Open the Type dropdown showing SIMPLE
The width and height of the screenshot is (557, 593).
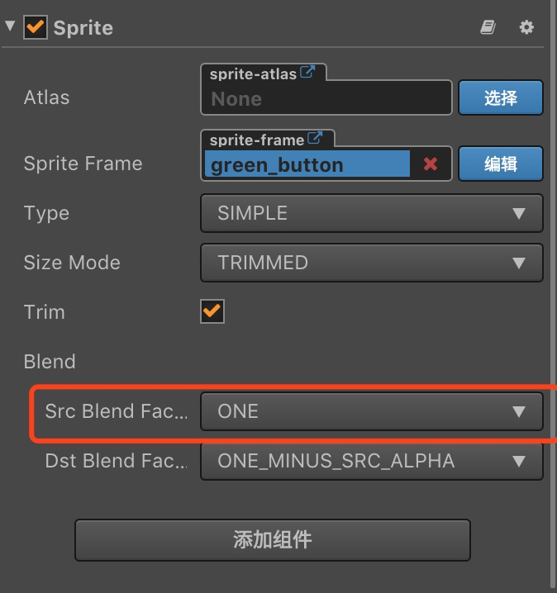371,213
